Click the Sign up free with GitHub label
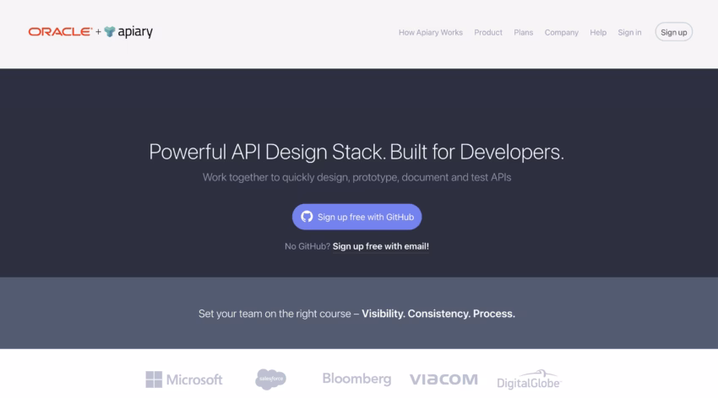This screenshot has height=398, width=718. 365,217
